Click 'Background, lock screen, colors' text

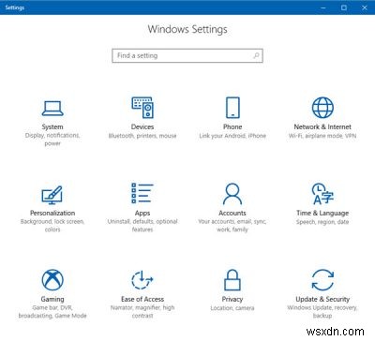pyautogui.click(x=52, y=226)
